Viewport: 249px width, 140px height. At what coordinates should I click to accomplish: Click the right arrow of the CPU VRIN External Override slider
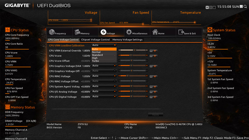pyautogui.click(x=147, y=50)
